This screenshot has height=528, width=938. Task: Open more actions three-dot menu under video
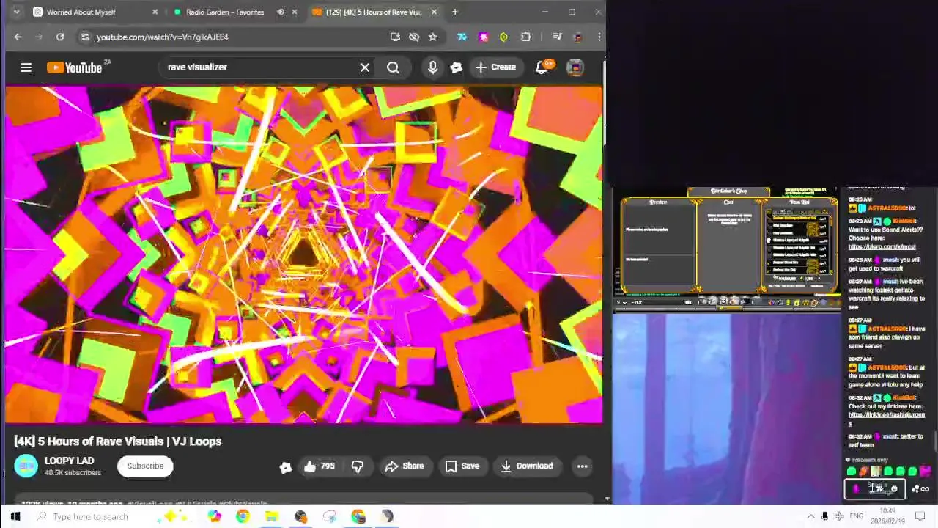coord(582,466)
